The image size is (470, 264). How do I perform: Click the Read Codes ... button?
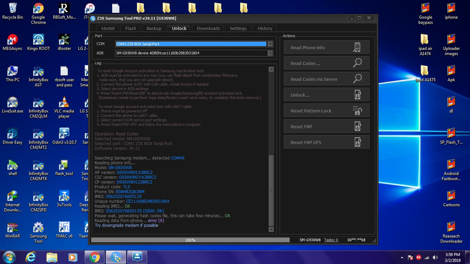[326, 63]
